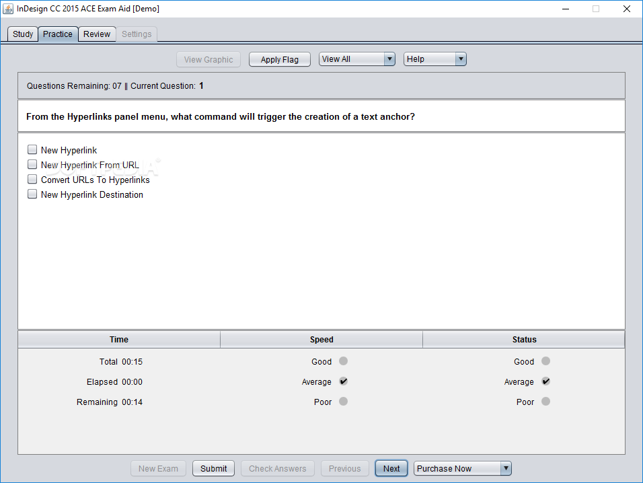The width and height of the screenshot is (643, 483).
Task: Select the Poor speed indicator
Action: tap(343, 402)
